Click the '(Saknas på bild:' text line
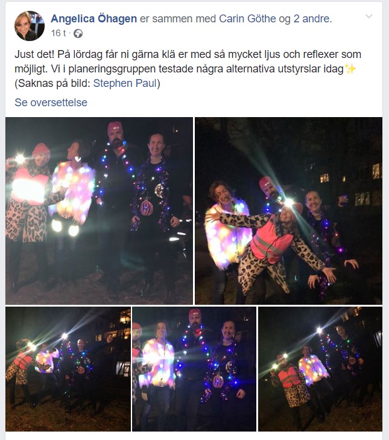Viewport: 389px width, 440px height. [x=52, y=83]
